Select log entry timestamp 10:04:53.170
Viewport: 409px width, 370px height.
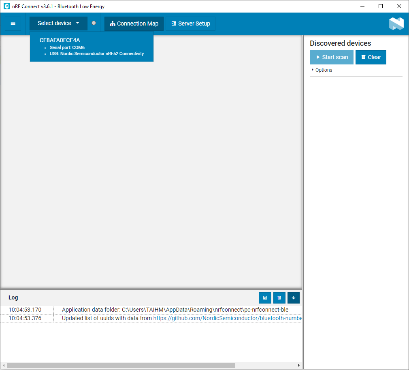click(25, 310)
